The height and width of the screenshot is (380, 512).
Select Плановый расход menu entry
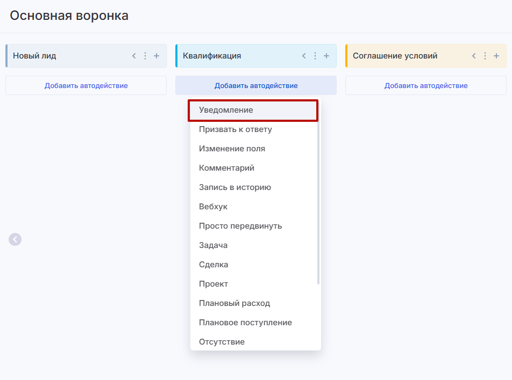pyautogui.click(x=234, y=303)
